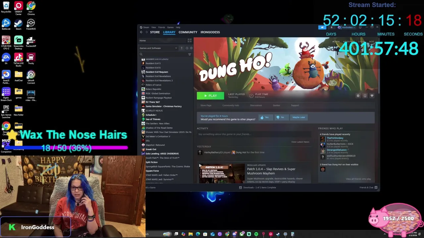The height and width of the screenshot is (238, 424).
Task: Switch library to grid collections view icon
Action: pyautogui.click(x=189, y=41)
